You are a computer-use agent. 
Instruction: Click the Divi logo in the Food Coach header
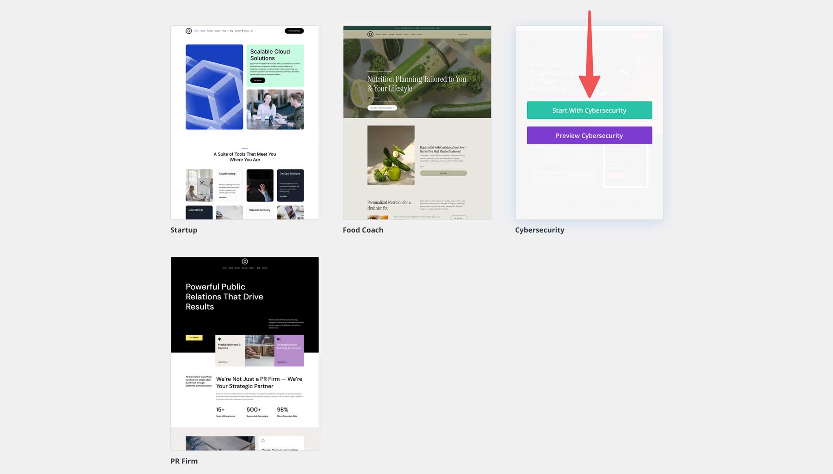[x=371, y=34]
